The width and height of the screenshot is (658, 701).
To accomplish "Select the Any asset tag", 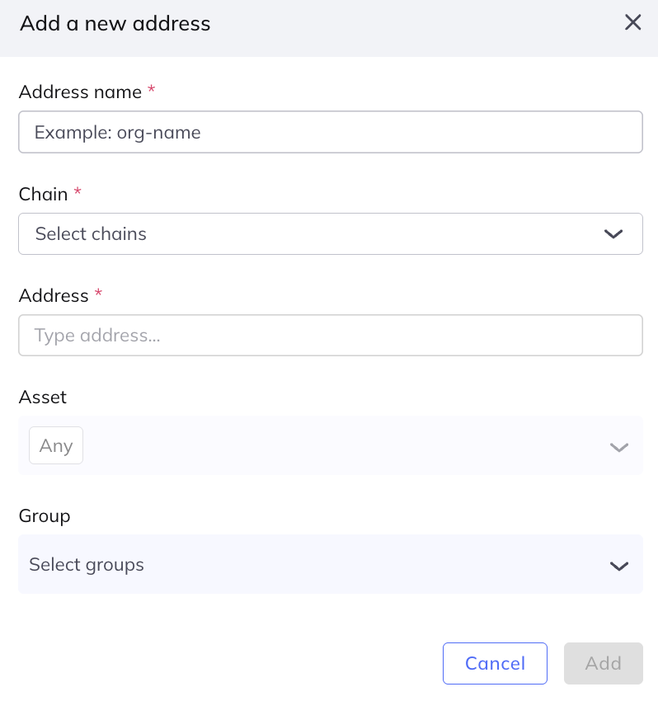I will point(56,446).
